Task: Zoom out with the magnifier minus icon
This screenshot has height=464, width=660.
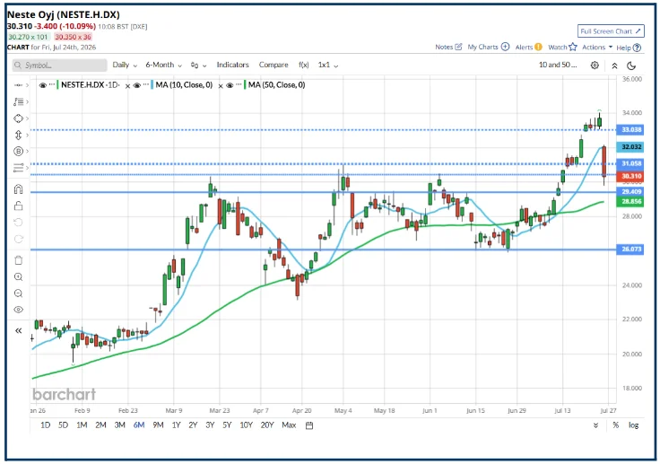Action: click(18, 293)
